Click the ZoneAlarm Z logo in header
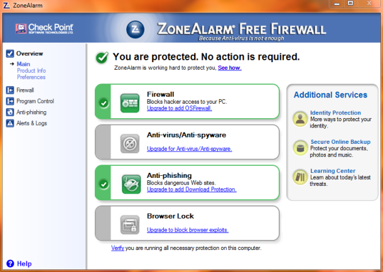Image resolution: width=383 pixels, height=272 pixels. click(x=135, y=30)
